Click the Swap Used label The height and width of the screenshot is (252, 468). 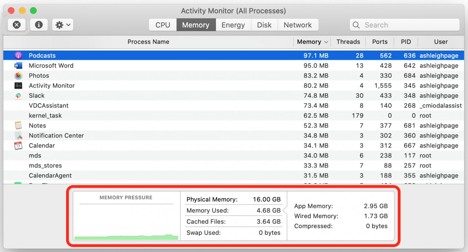click(x=203, y=232)
